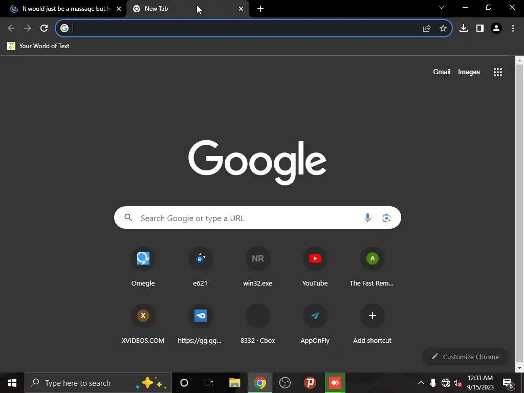This screenshot has width=524, height=393.
Task: Open Task View on the taskbar
Action: click(209, 383)
